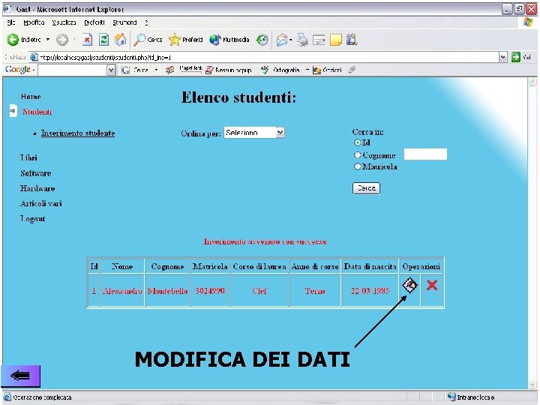Click the 3024990 matricola cell
This screenshot has width=540, height=405.
pyautogui.click(x=210, y=291)
